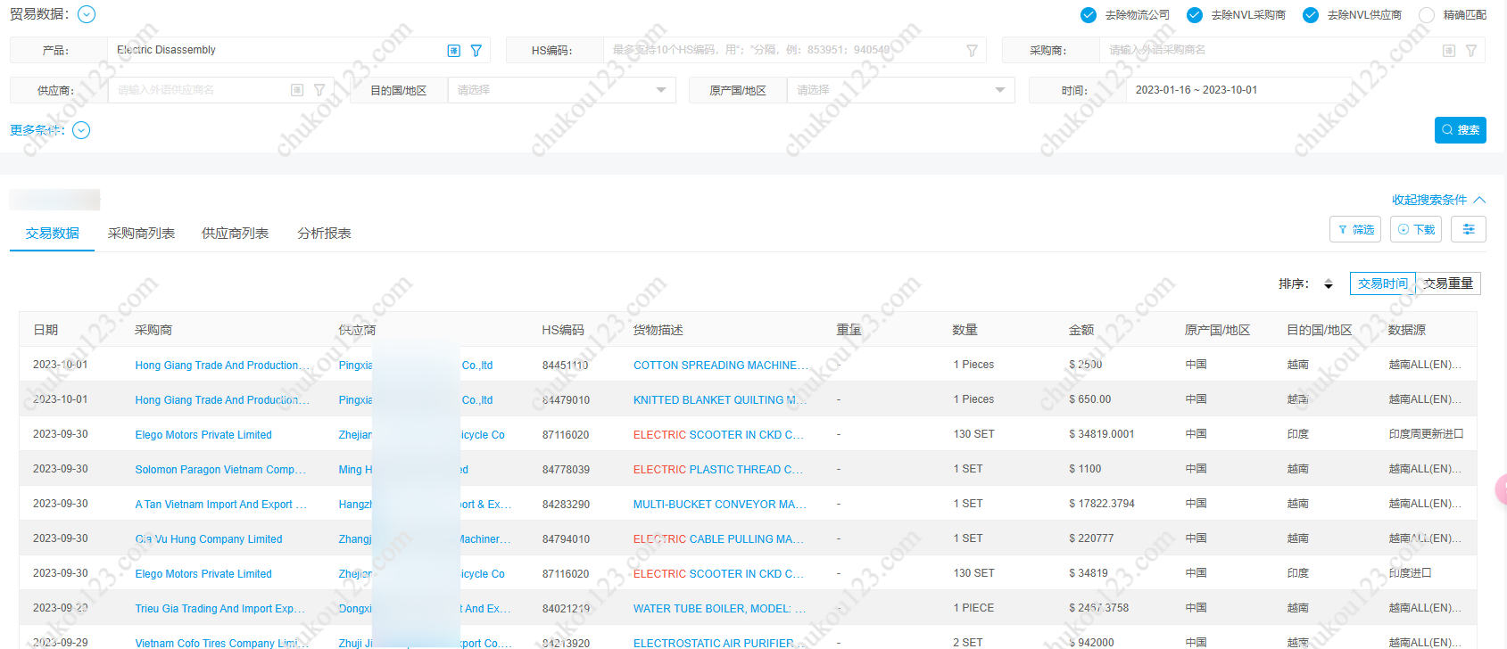
Task: Sort by 交易重量
Action: pyautogui.click(x=1448, y=283)
